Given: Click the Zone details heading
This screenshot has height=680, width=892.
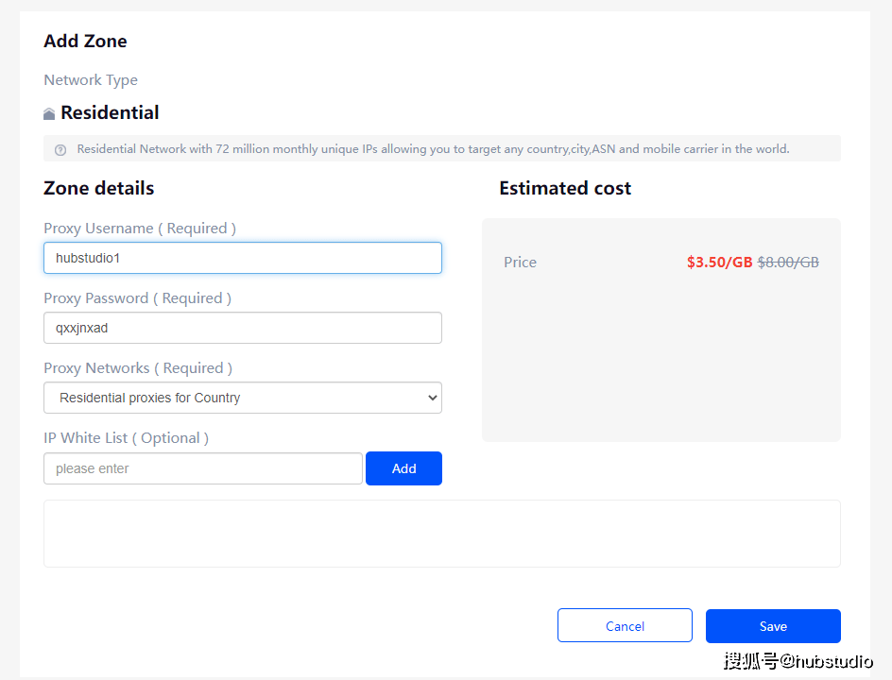Looking at the screenshot, I should click(98, 188).
